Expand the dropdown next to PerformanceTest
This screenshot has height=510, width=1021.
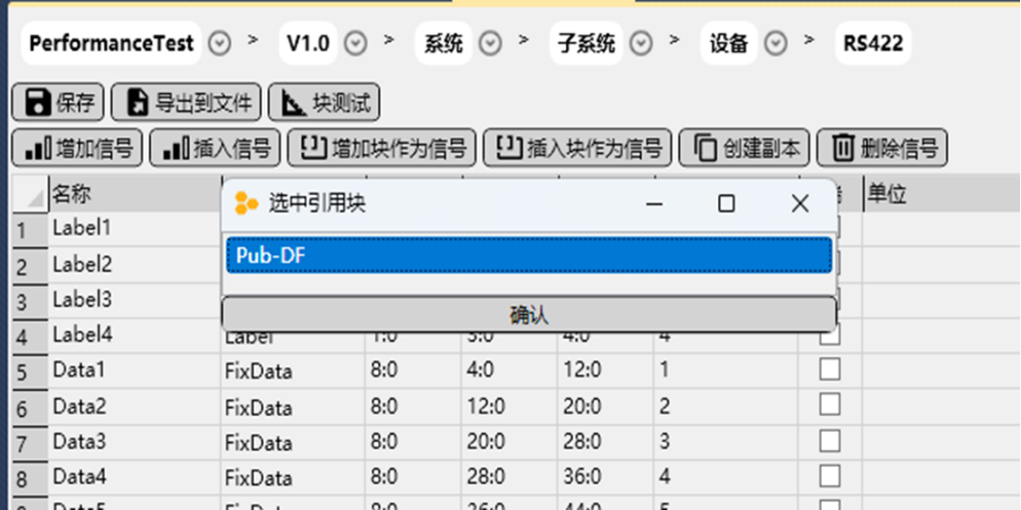pos(219,43)
